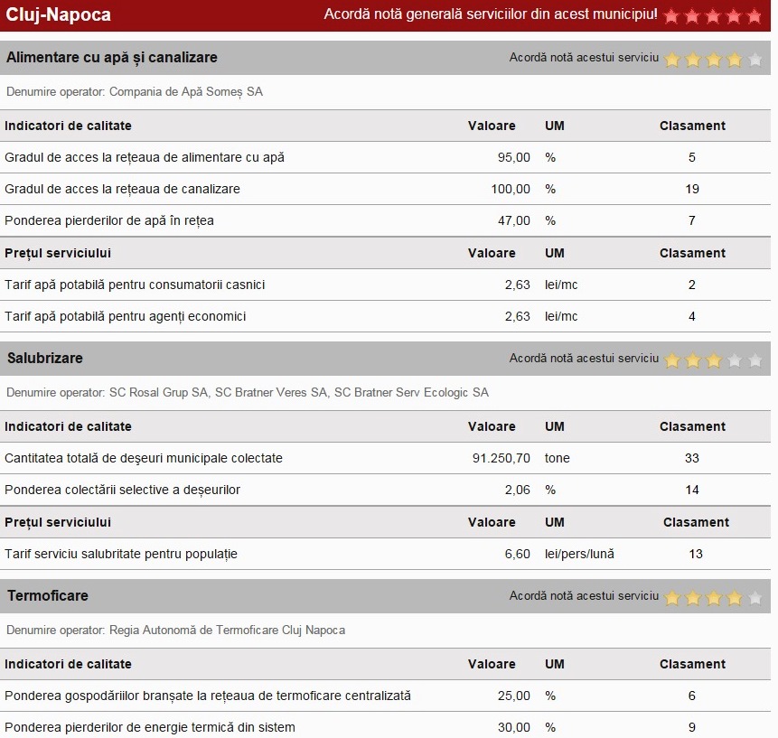This screenshot has width=778, height=738.
Task: Click the 91.250,70 tone waste value
Action: 501,458
